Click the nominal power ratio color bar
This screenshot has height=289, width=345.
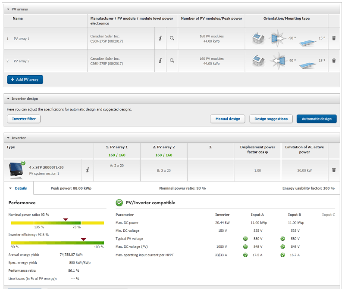(x=57, y=223)
